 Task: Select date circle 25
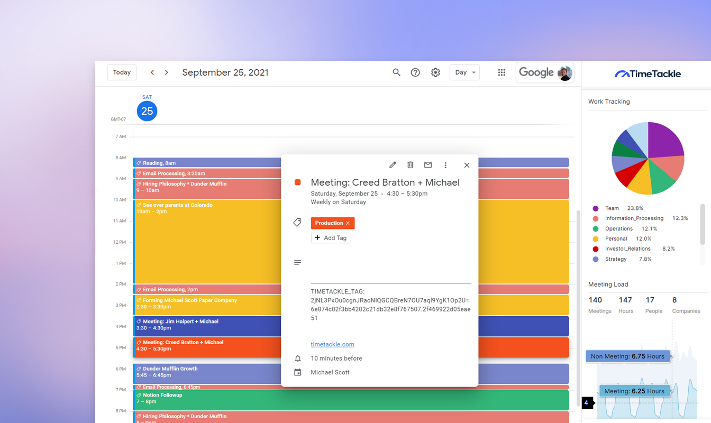pyautogui.click(x=147, y=111)
